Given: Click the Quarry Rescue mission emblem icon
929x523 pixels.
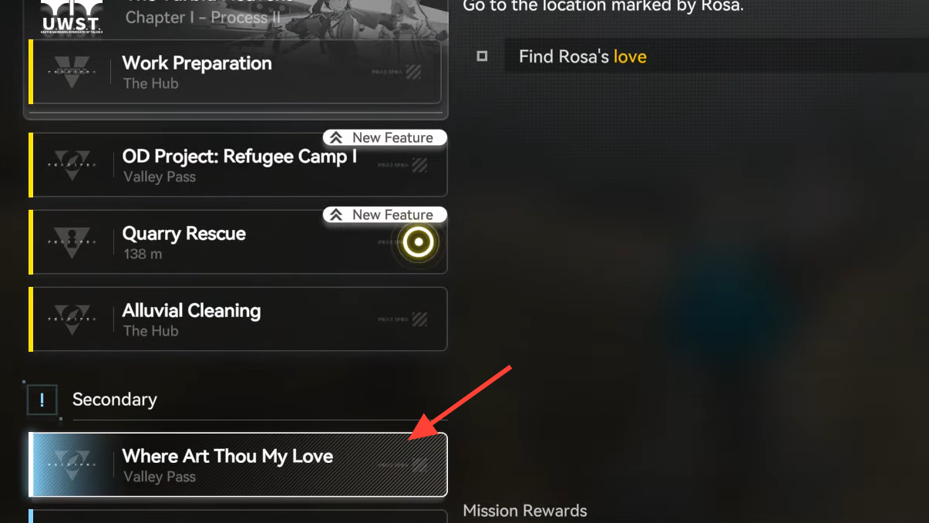Looking at the screenshot, I should click(x=72, y=242).
